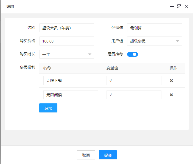The width and height of the screenshot is (193, 164).
Task: Close the 编辑 dialog
Action: [x=186, y=6]
